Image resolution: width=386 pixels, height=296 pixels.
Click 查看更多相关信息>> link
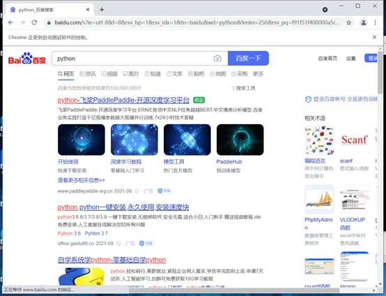click(82, 180)
